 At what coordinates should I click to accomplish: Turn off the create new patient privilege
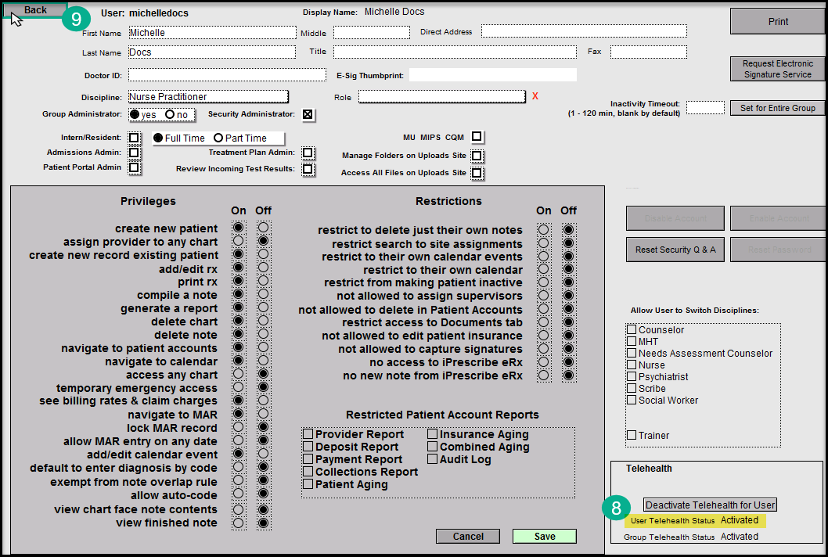tap(263, 228)
